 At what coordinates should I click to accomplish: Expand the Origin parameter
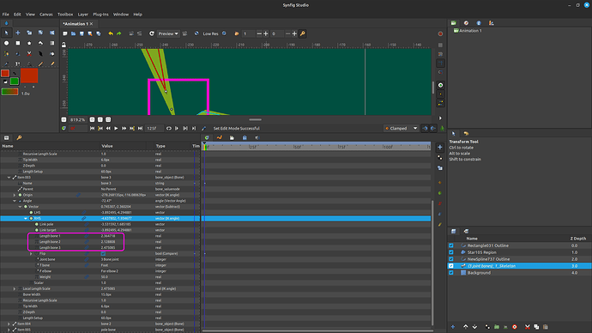15,195
